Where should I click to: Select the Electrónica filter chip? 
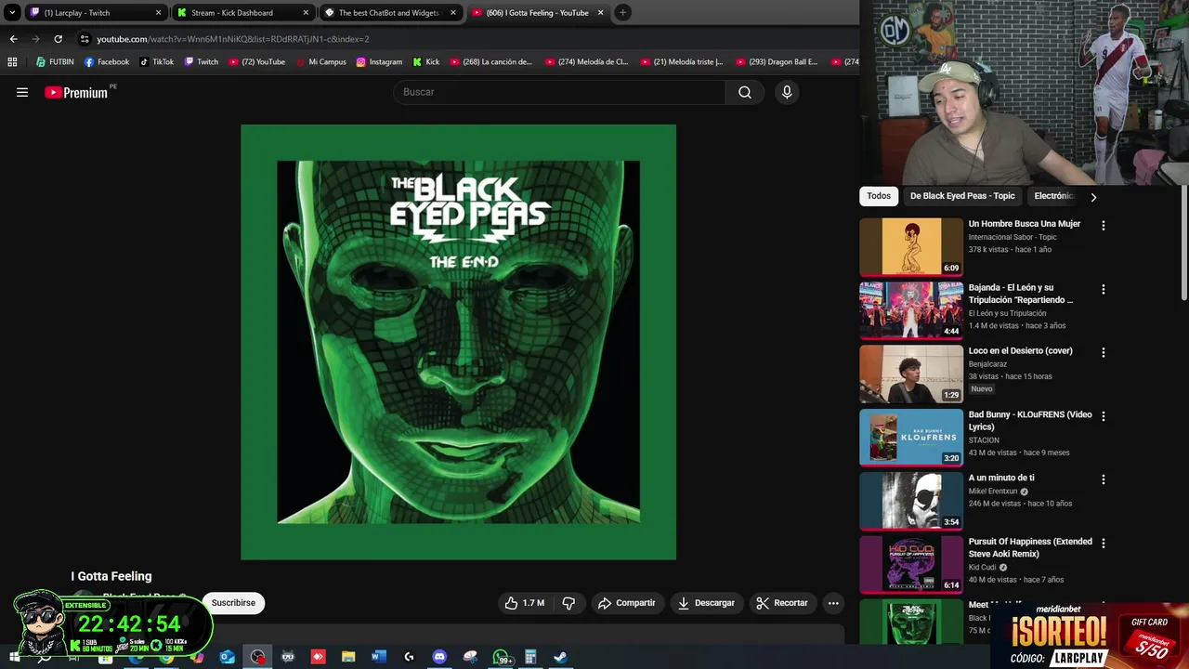click(x=1053, y=196)
